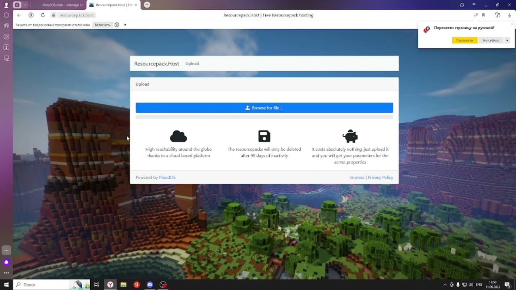Viewport: 516px width, 290px height.
Task: Click the translate page icon in toolbar
Action: [476, 15]
